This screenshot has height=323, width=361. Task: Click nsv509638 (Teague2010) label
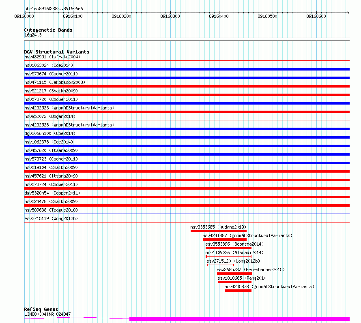click(51, 210)
